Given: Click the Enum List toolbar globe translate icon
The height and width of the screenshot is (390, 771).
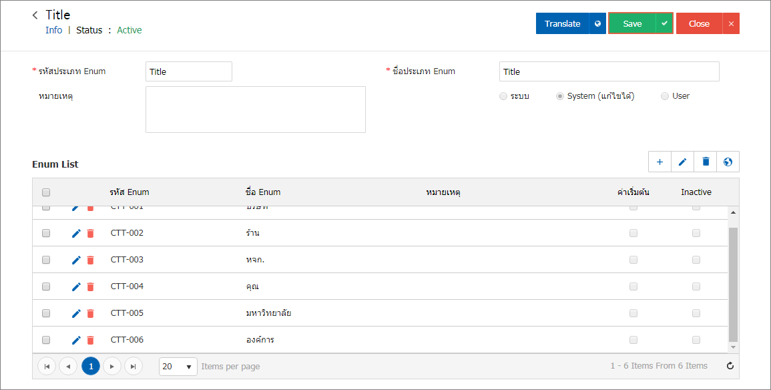Looking at the screenshot, I should coord(728,162).
